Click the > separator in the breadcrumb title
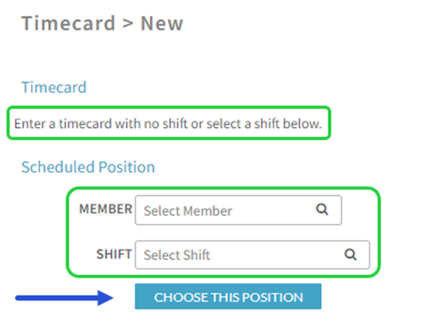Image resolution: width=437 pixels, height=333 pixels. pos(128,23)
